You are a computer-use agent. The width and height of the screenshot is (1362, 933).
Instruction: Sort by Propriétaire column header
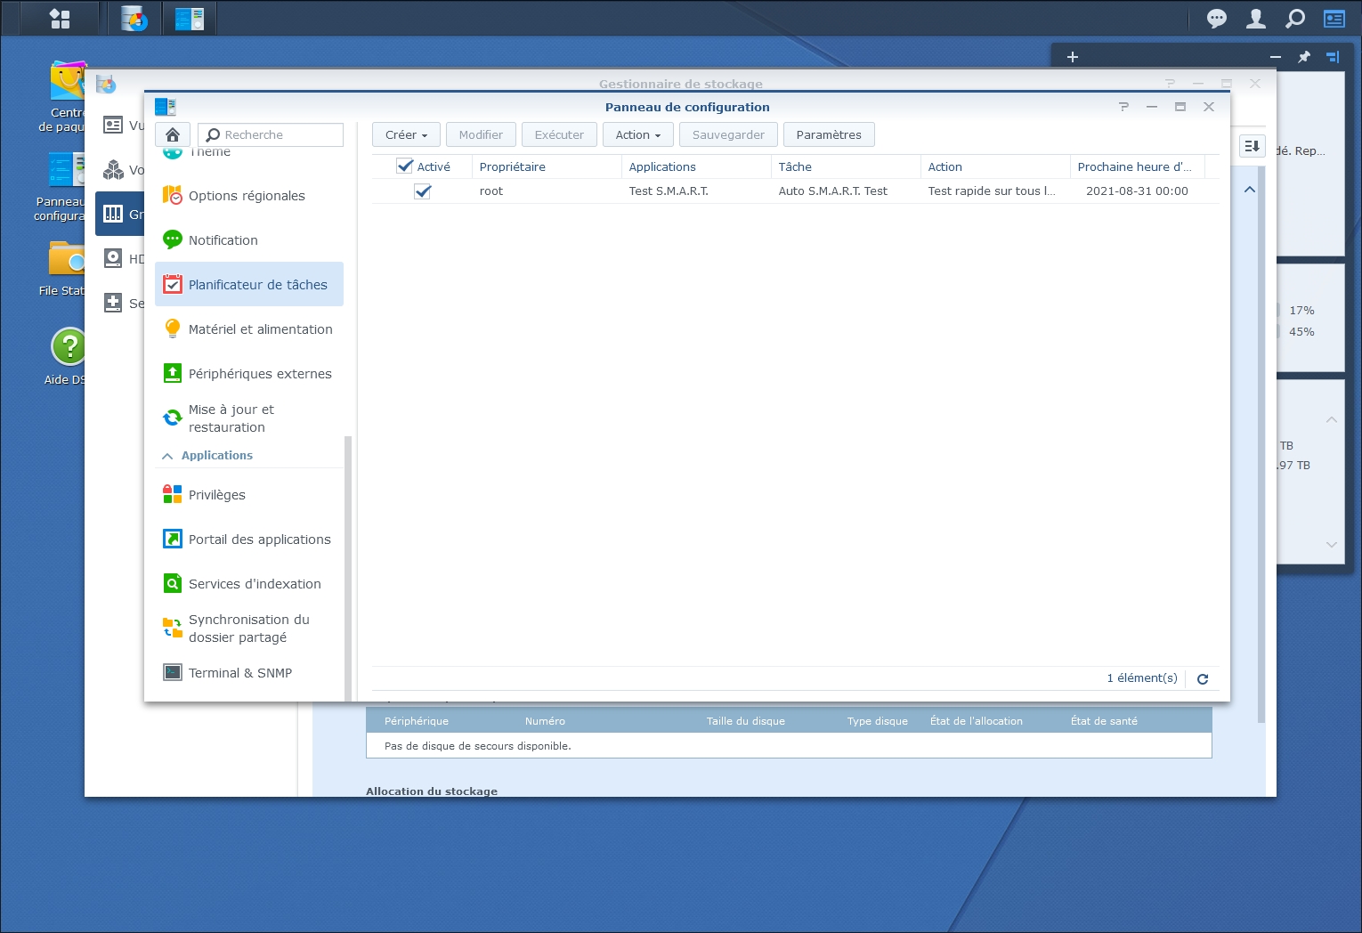tap(512, 166)
